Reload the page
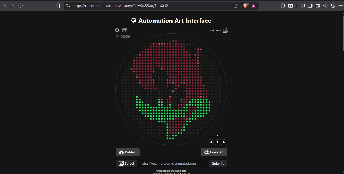Screen dimensions: 344x174 click(21, 6)
